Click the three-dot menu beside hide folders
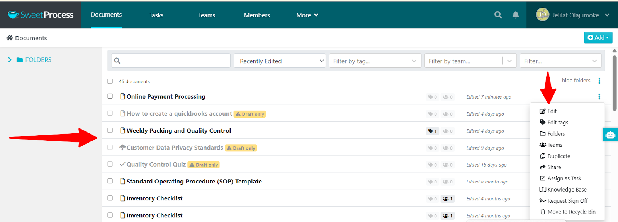 click(599, 81)
